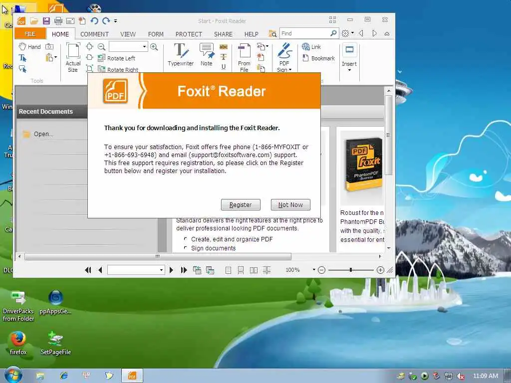The height and width of the screenshot is (383, 511).
Task: Select the Select Text tool icon
Action: coord(22,58)
